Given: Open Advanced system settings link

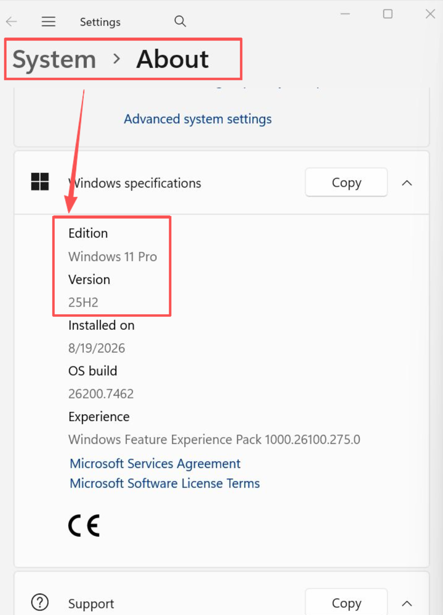Looking at the screenshot, I should pyautogui.click(x=197, y=119).
